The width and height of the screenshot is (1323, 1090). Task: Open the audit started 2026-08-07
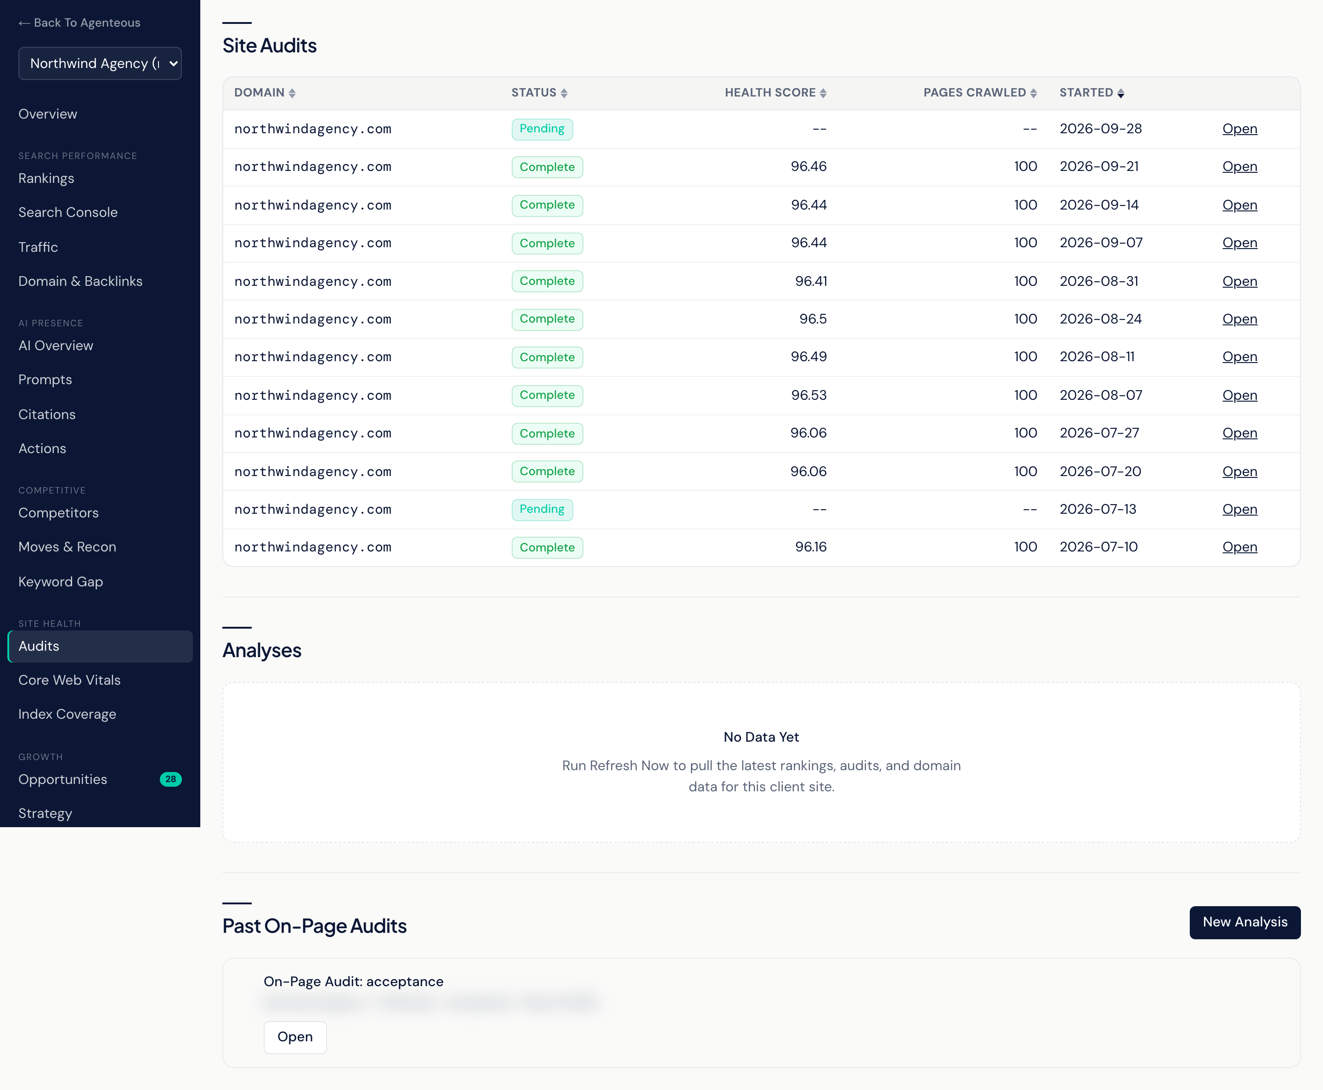1239,396
